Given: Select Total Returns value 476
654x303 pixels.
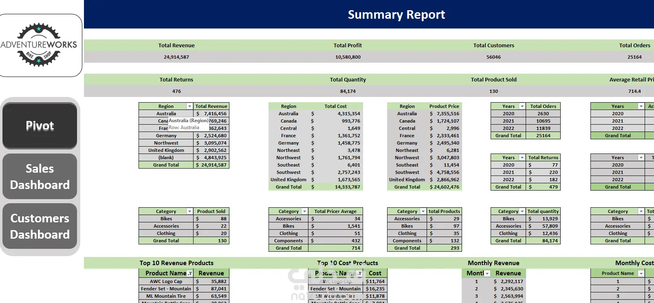Looking at the screenshot, I should coord(176,91).
